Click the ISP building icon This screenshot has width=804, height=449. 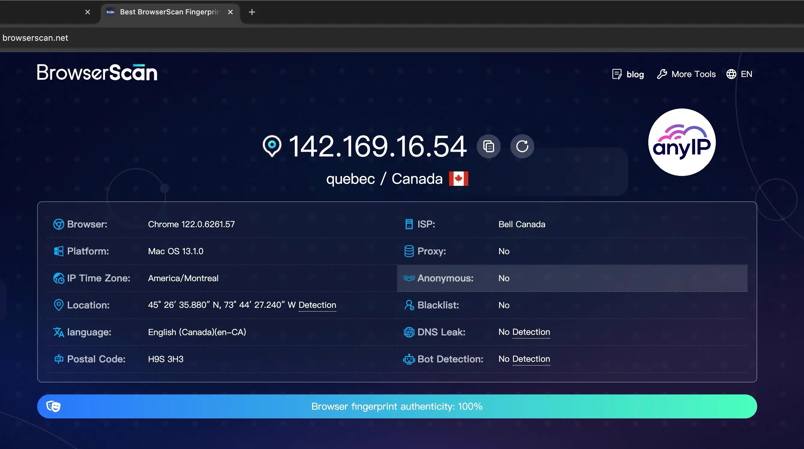pyautogui.click(x=409, y=224)
